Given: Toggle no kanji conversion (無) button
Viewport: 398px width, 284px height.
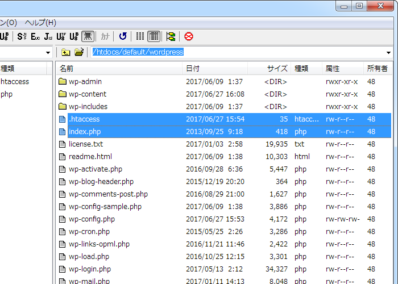Looking at the screenshot, I should [x=88, y=36].
